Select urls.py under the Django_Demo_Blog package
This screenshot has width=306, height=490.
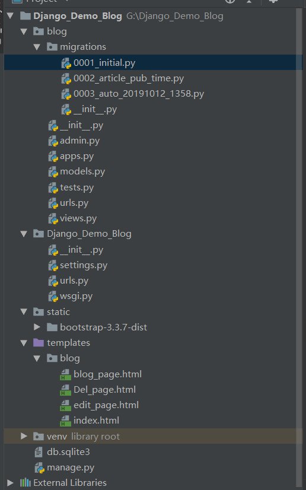click(x=74, y=281)
